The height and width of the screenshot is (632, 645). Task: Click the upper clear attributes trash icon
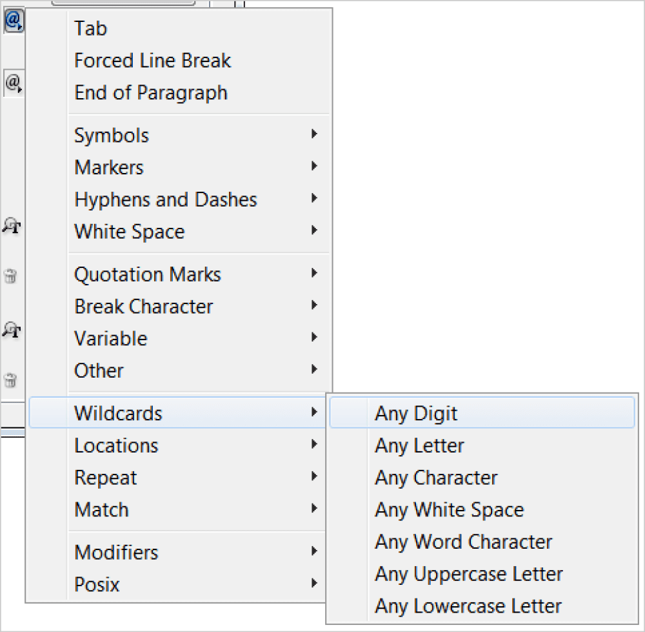pos(10,276)
